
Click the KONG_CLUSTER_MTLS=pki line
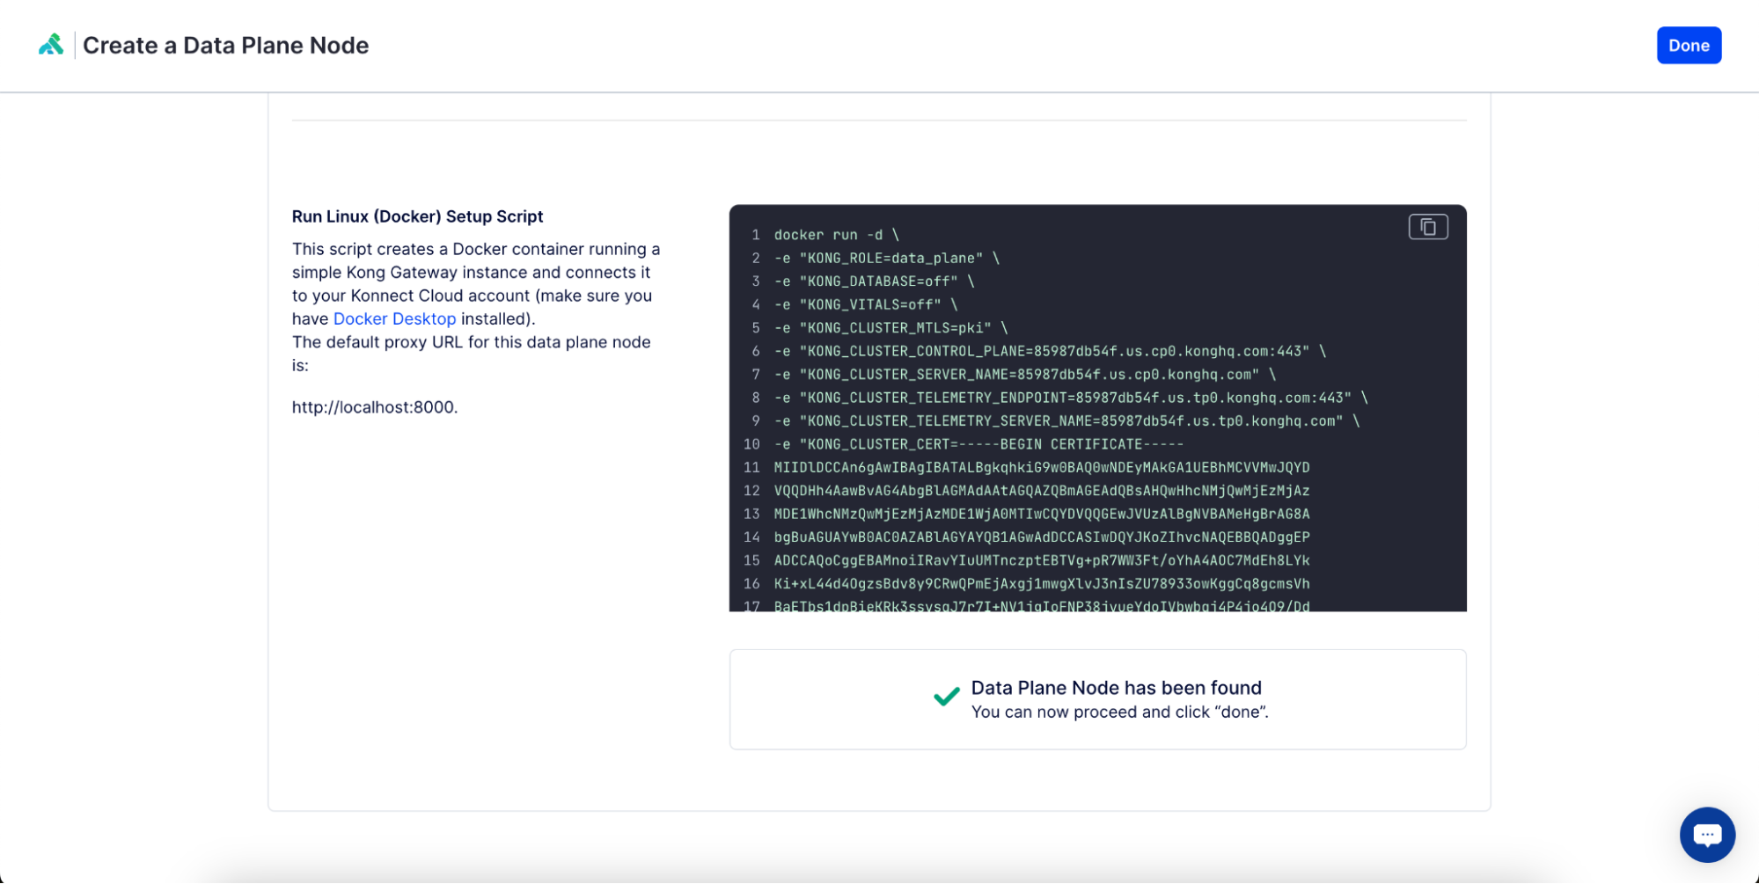(888, 327)
